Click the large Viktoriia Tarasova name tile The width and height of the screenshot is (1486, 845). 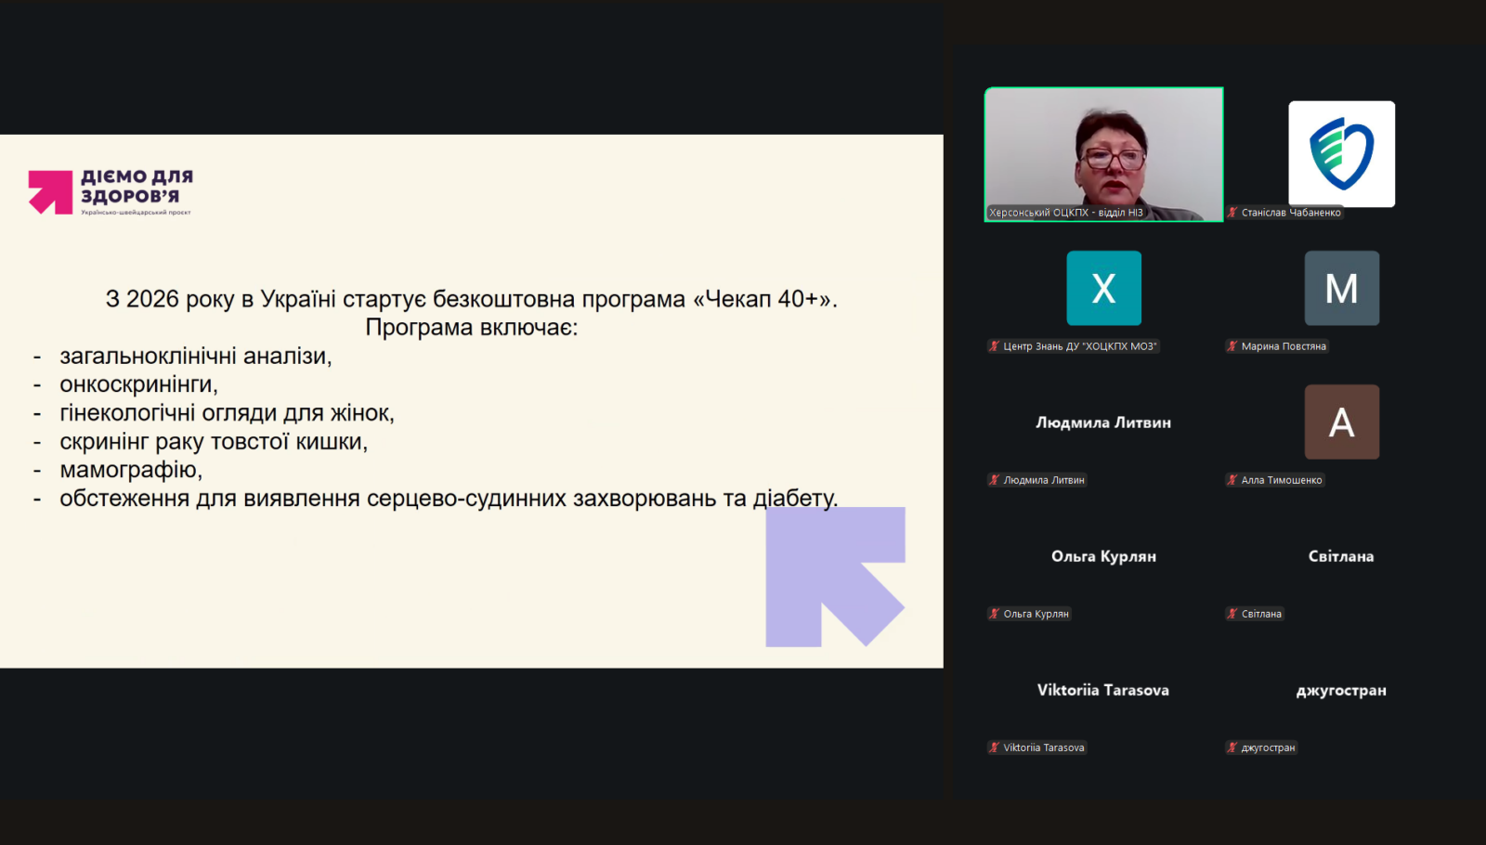point(1103,690)
